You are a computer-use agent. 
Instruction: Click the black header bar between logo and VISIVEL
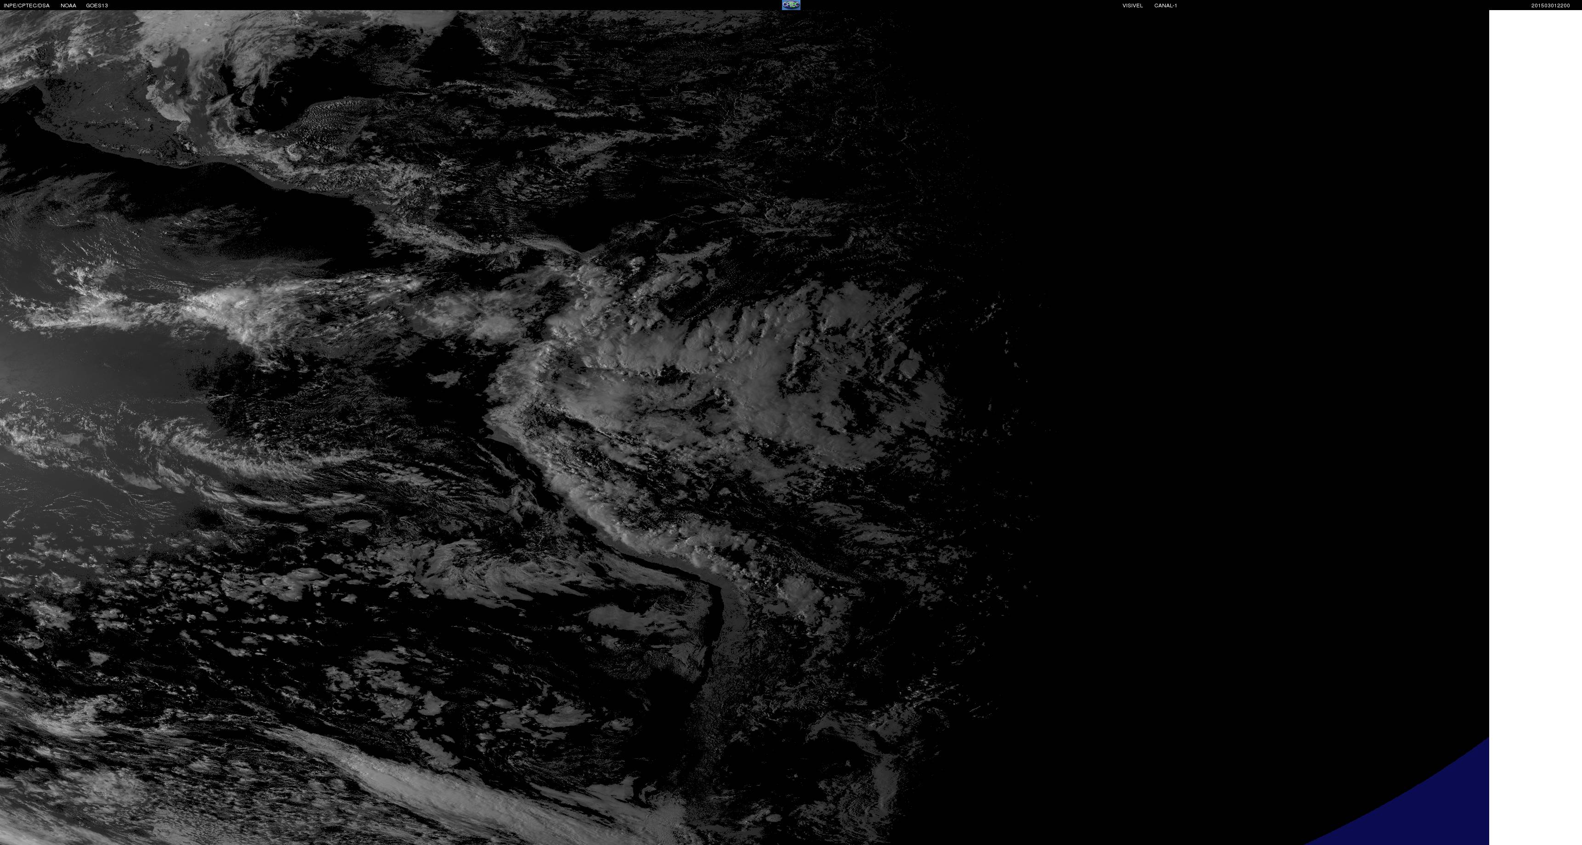click(958, 5)
